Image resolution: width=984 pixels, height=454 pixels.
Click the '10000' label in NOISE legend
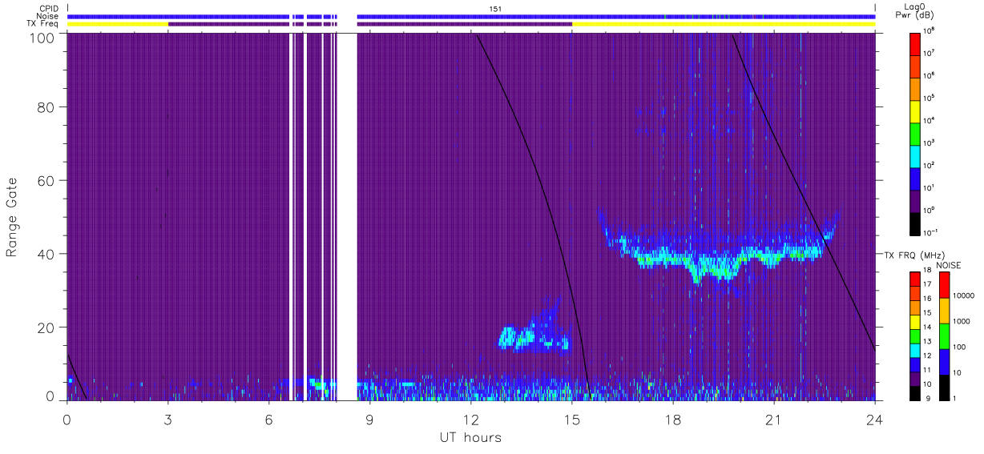tap(962, 296)
